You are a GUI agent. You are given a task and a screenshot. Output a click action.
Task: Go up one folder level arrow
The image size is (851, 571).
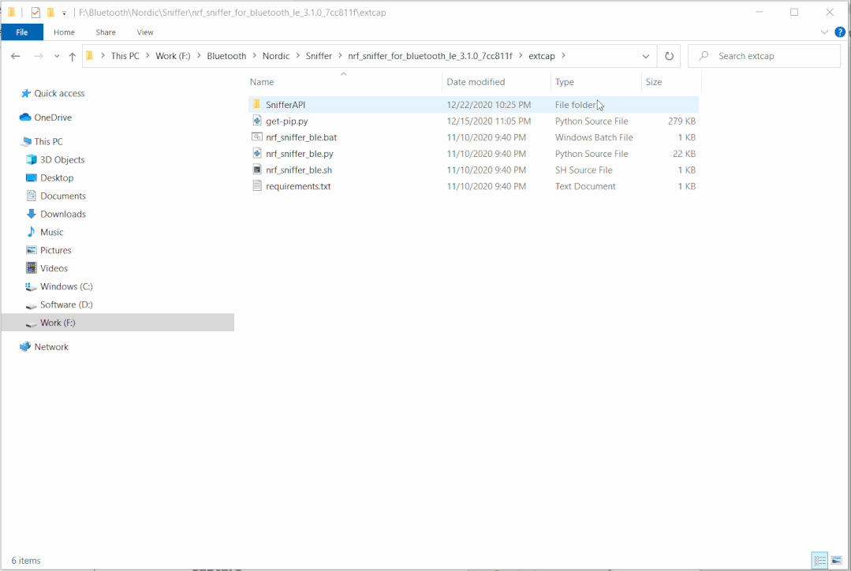pyautogui.click(x=73, y=57)
